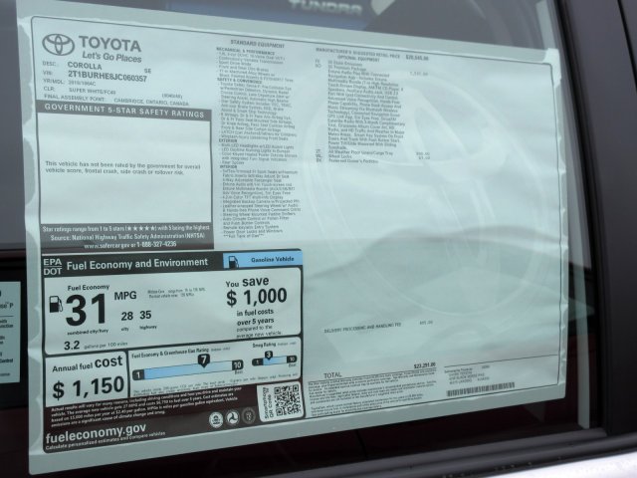Click the Gasoline Vehicle label

(x=268, y=261)
